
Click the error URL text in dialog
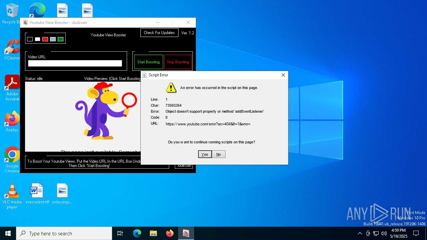[208, 124]
